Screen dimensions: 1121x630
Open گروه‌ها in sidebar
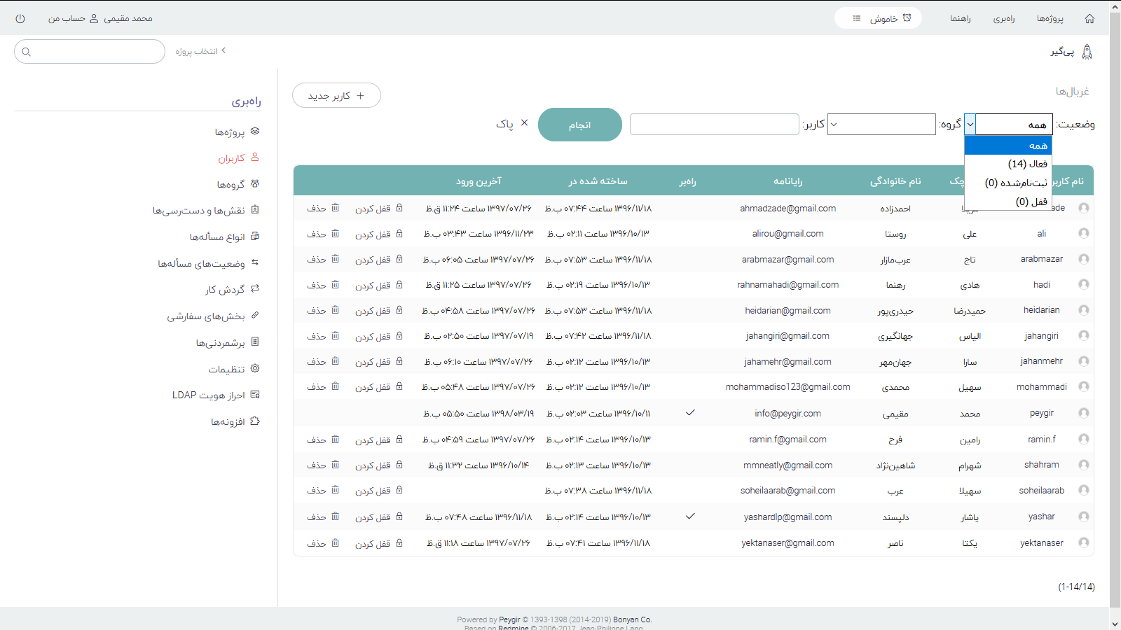pyautogui.click(x=231, y=184)
